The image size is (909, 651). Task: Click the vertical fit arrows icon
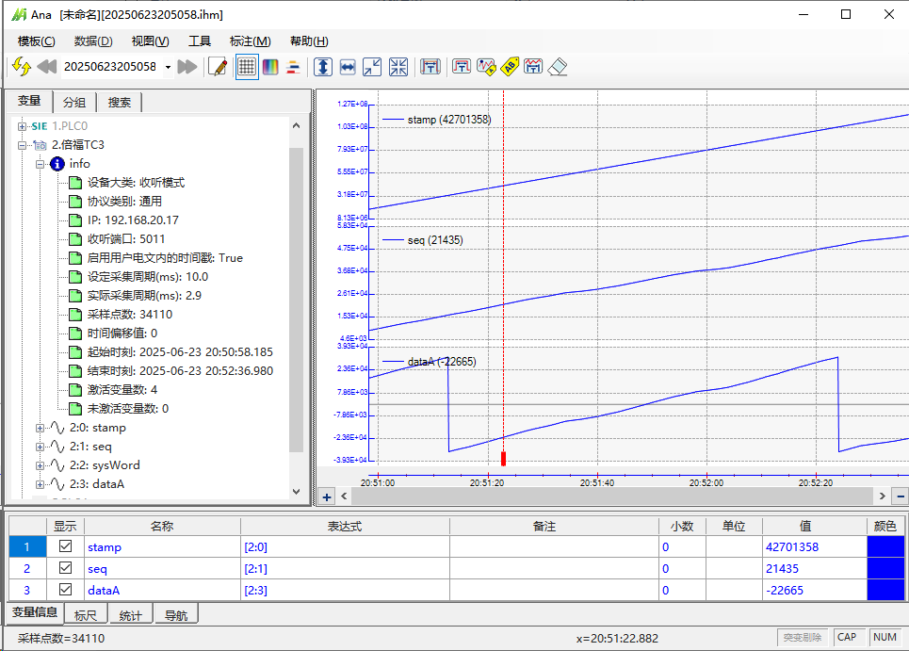click(323, 67)
